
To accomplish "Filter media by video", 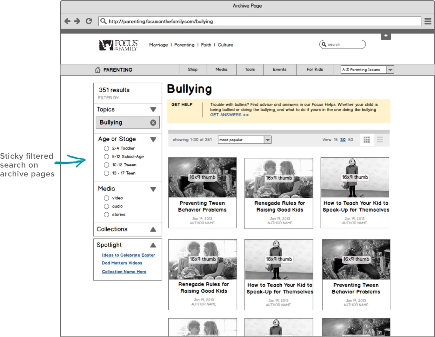I will coord(106,198).
